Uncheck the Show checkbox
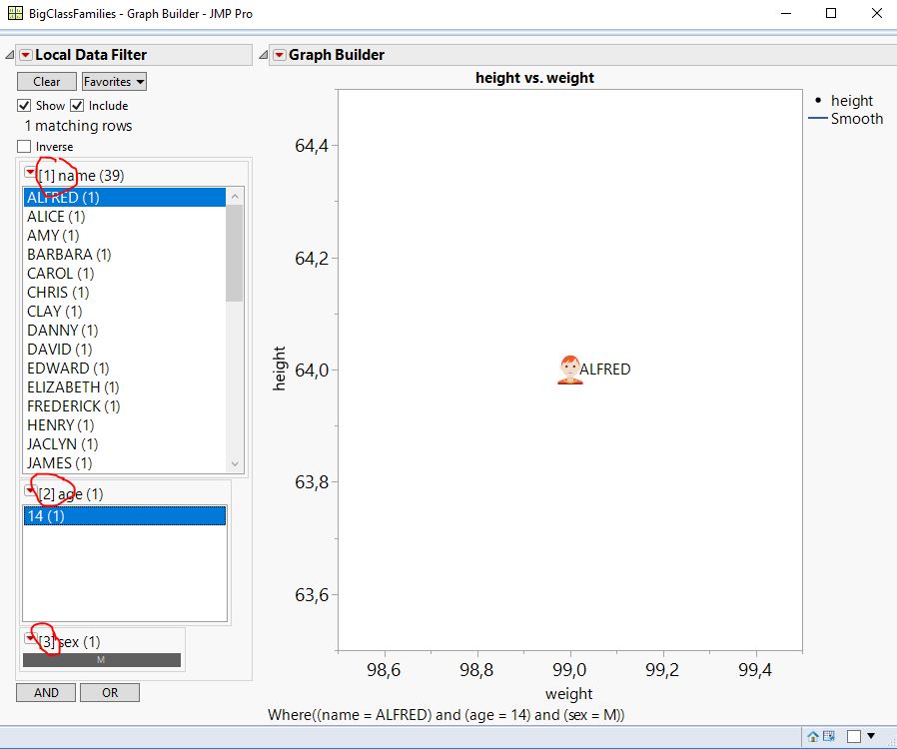 (23, 105)
